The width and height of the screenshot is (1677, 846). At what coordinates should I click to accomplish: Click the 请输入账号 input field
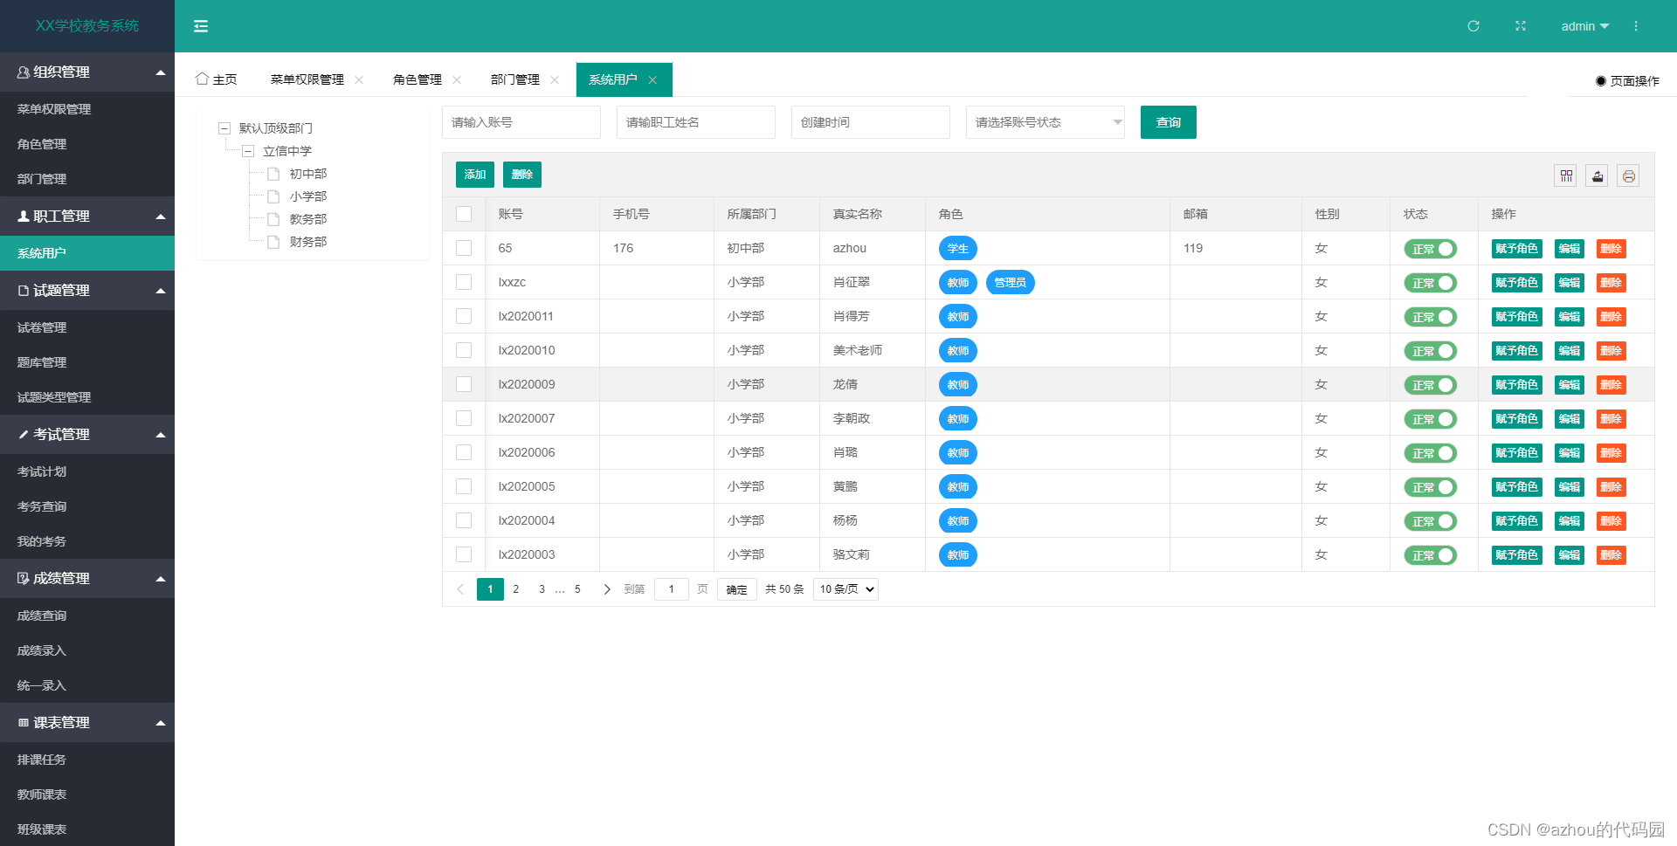tap(521, 122)
